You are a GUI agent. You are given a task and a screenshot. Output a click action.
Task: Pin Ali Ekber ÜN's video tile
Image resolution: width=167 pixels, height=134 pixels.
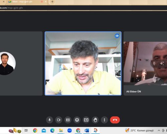pos(154,64)
